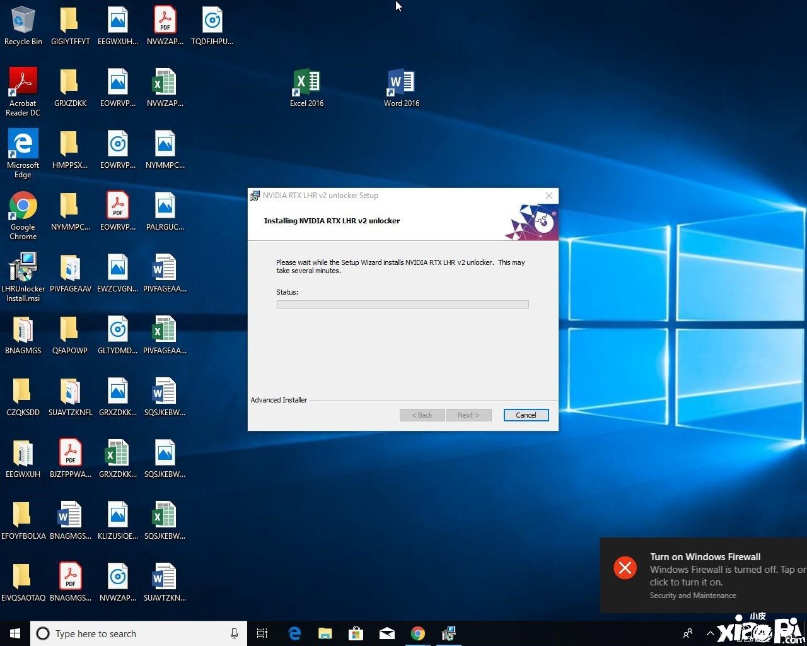Select the Google Chrome desktop shortcut

pos(23,216)
